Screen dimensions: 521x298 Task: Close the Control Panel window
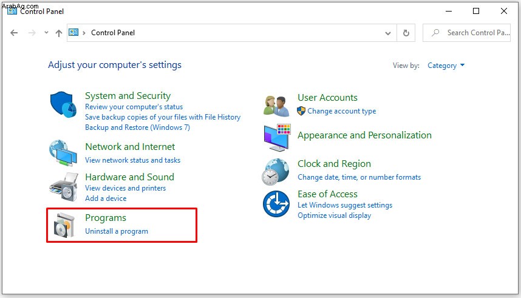[x=504, y=11]
